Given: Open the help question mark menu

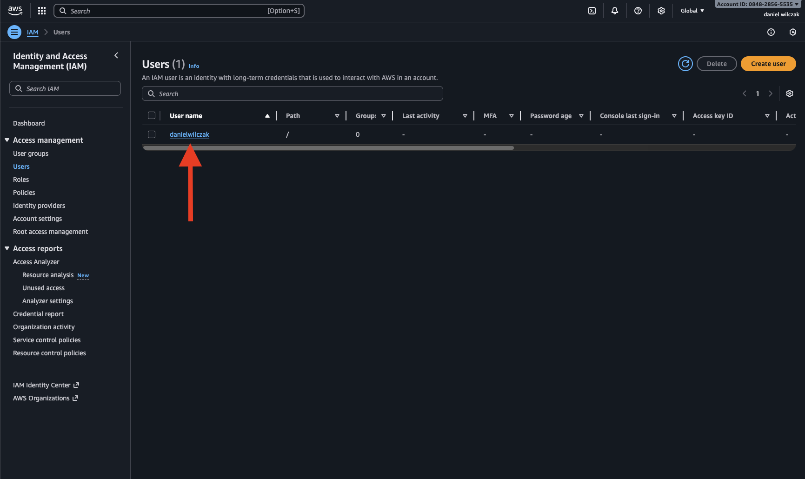Looking at the screenshot, I should click(x=638, y=11).
